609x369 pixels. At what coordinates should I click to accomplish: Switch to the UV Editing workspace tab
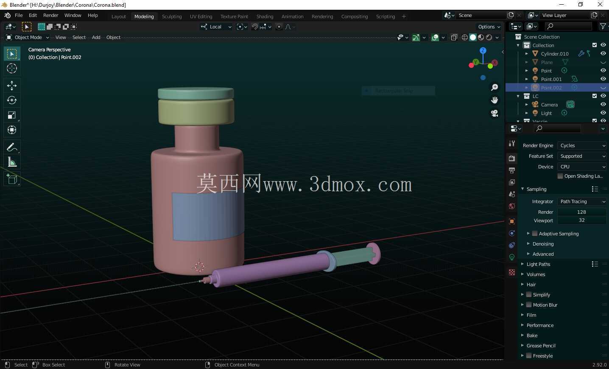201,17
